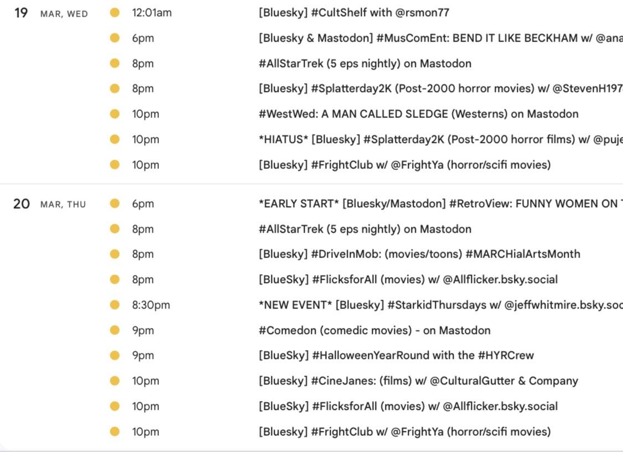Click the yellow dot beside the #HalloweenYearRound event
This screenshot has height=452, width=623.
click(x=115, y=356)
